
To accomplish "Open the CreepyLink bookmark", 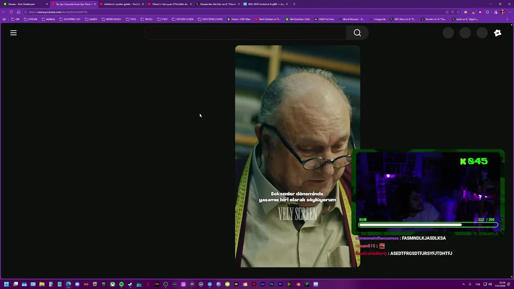I will pos(377,19).
